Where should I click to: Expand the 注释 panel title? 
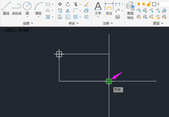tap(108, 23)
